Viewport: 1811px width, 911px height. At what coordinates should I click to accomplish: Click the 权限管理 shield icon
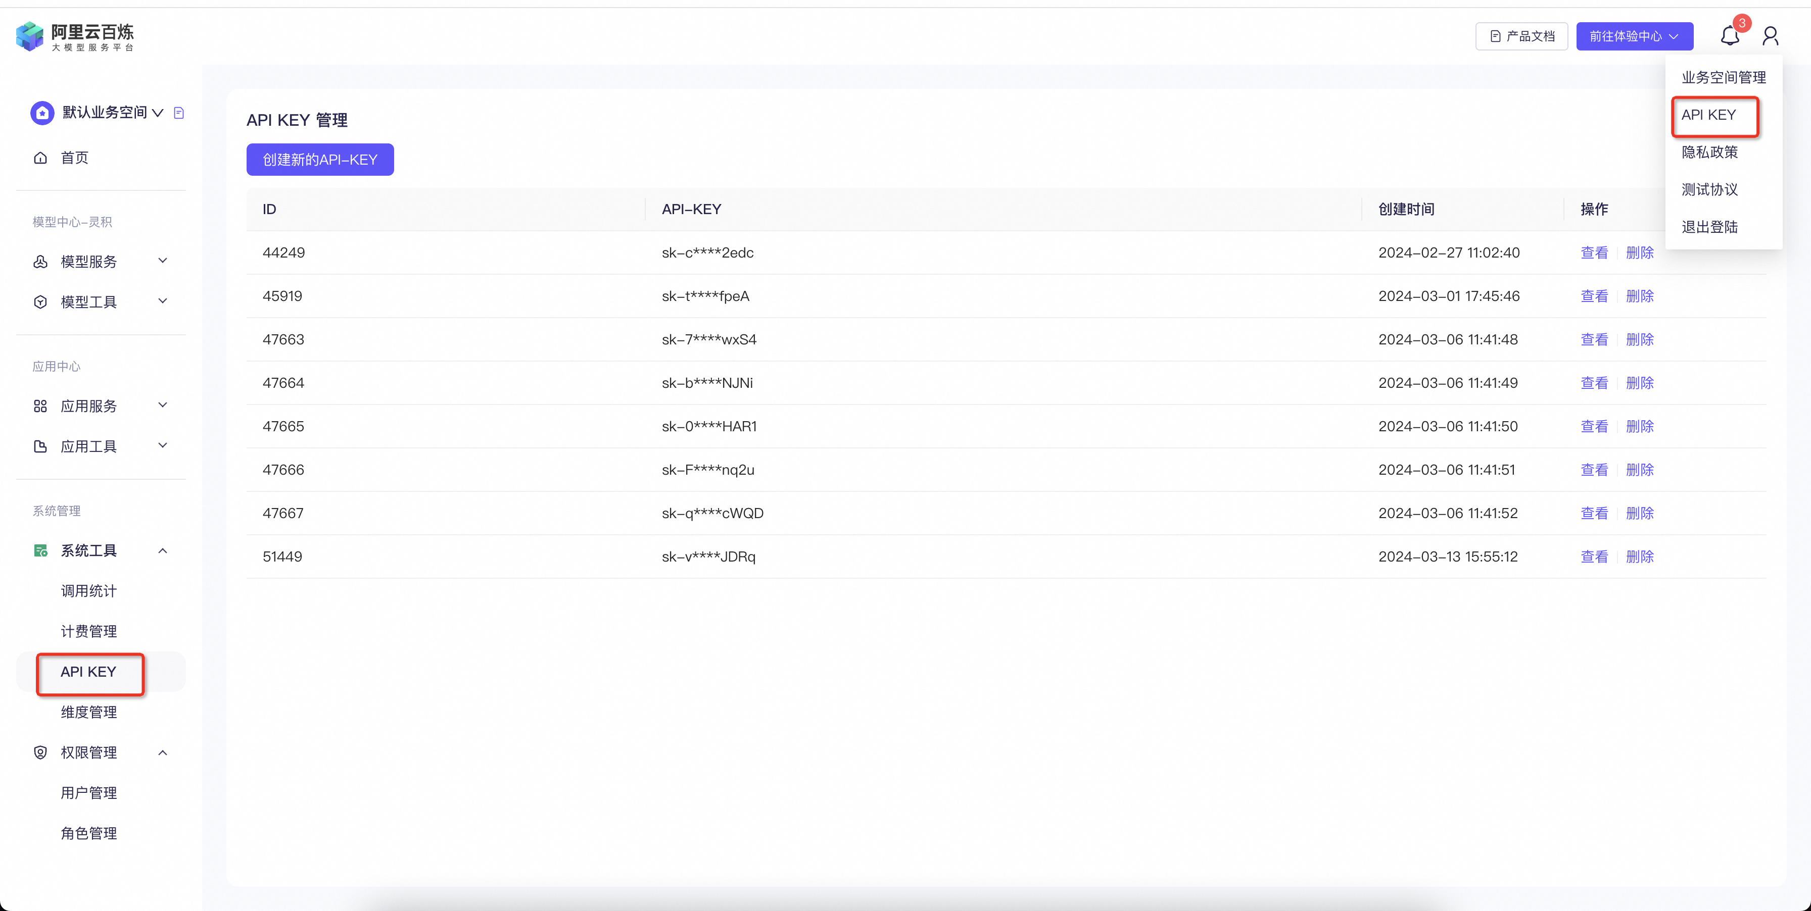click(41, 752)
